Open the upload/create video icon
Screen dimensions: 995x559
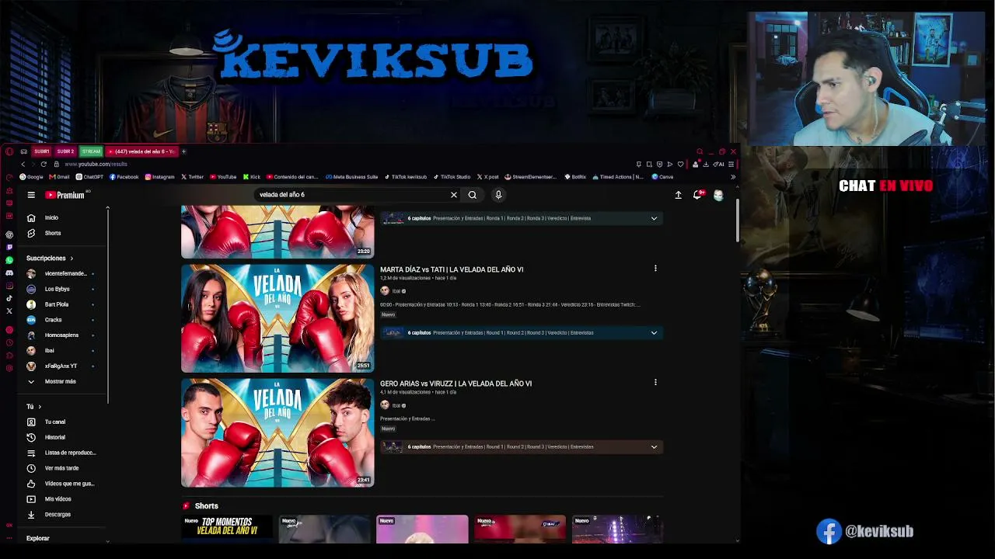[x=678, y=195]
